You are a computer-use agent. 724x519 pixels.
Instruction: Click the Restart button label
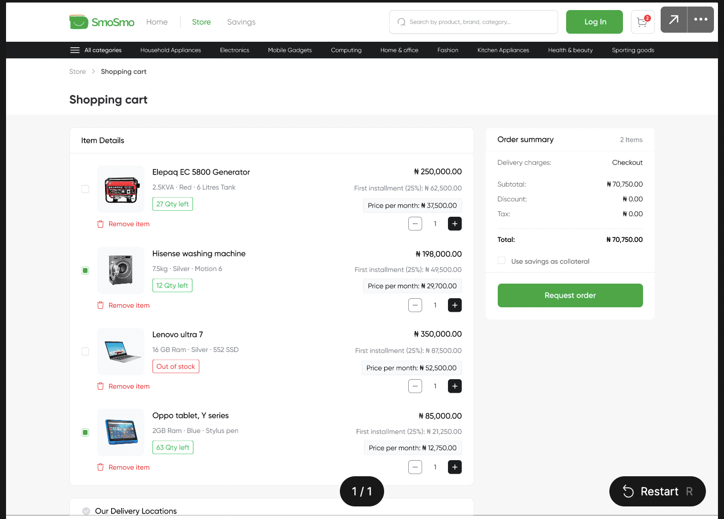click(660, 491)
